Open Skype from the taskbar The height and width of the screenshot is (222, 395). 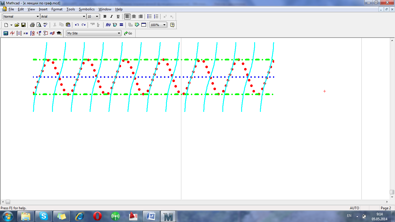pyautogui.click(x=44, y=216)
